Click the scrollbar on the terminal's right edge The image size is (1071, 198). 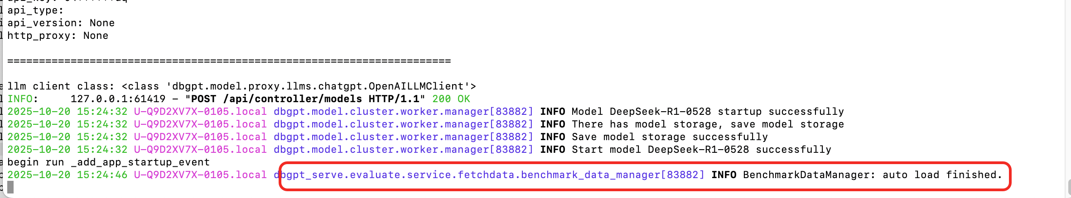click(1069, 186)
